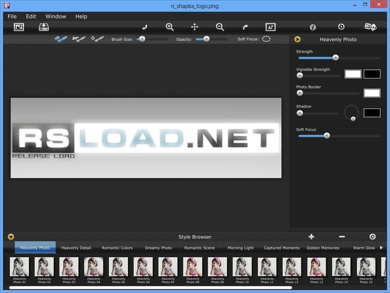
Task: Click the style thumbnails horizontal scrollbar
Action: point(150,288)
